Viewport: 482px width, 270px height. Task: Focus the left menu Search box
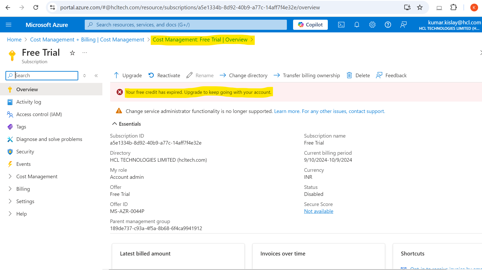tap(42, 75)
